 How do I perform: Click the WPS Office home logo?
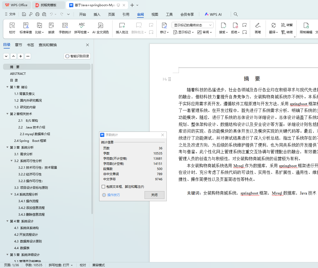pos(16,5)
